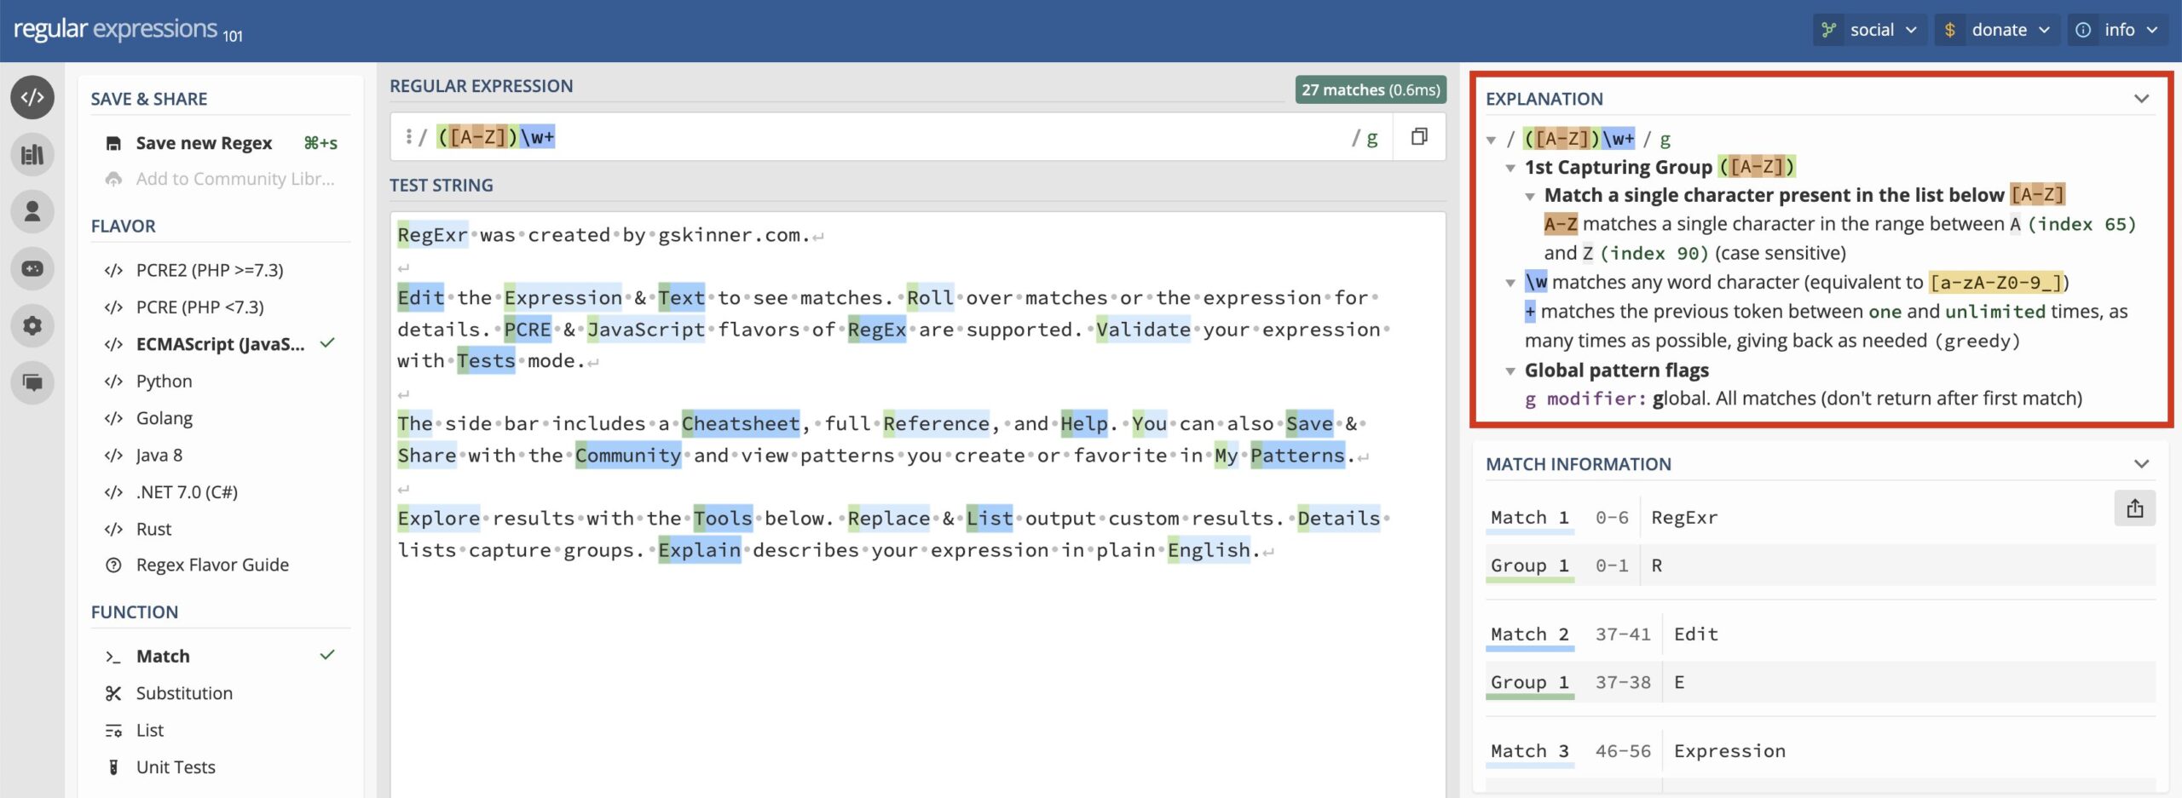Select the Python flavor
This screenshot has width=2182, height=798.
point(164,381)
